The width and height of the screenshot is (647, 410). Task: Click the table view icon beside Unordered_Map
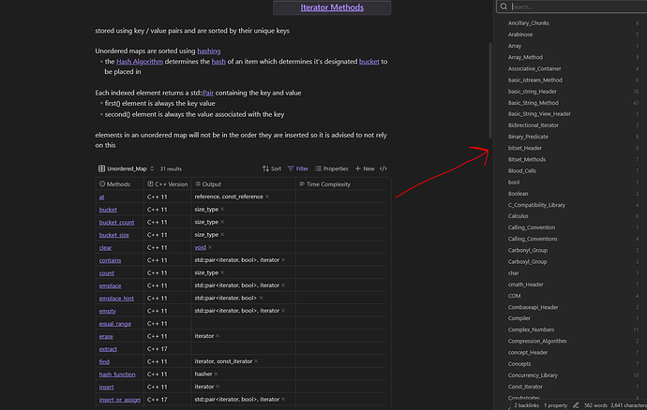tap(101, 168)
